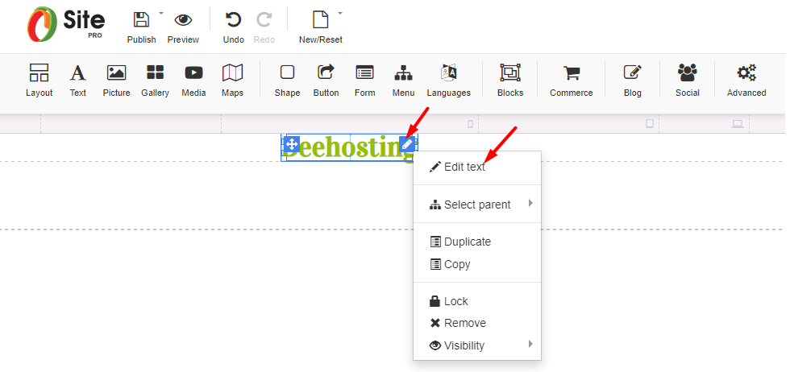Select the Blog tool
790x372 pixels.
632,80
